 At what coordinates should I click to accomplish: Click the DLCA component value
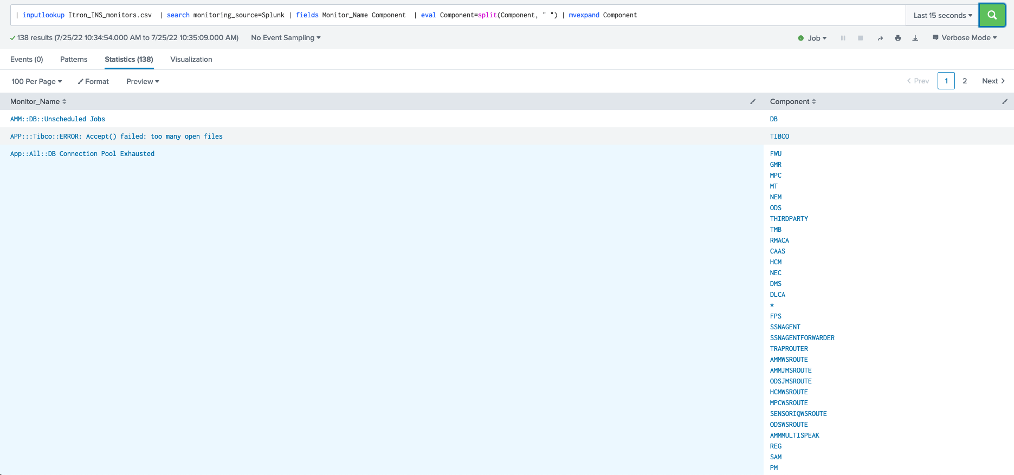pos(778,294)
